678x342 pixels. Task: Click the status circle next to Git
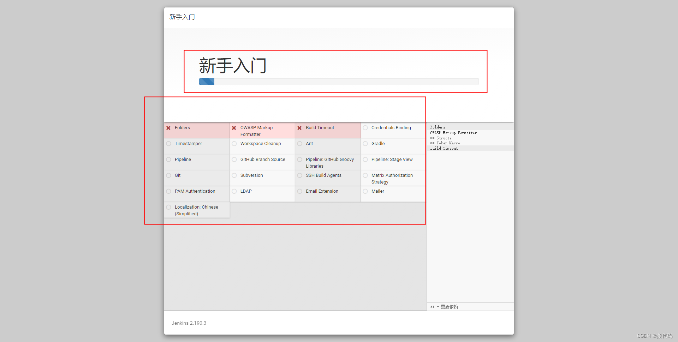pyautogui.click(x=168, y=175)
